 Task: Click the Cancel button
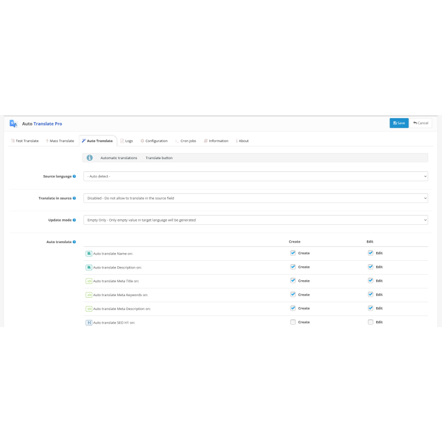[x=420, y=123]
